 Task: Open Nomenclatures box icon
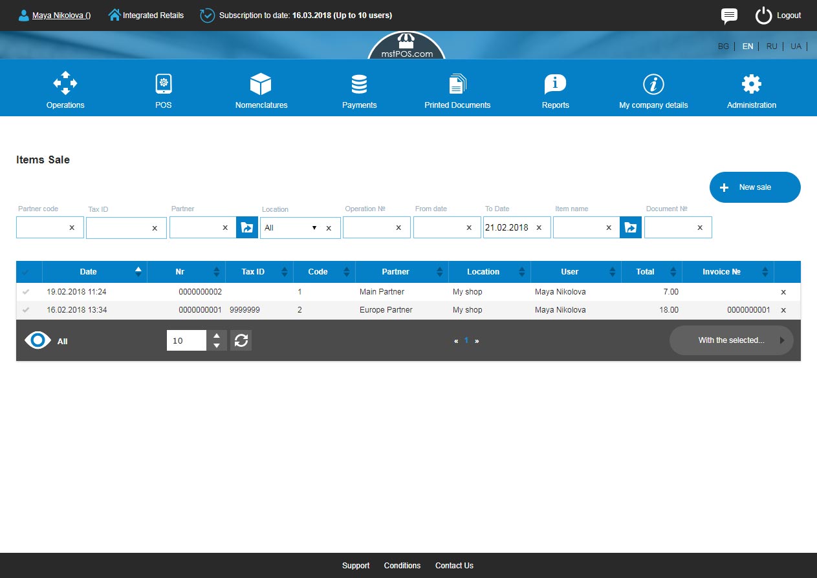click(261, 84)
